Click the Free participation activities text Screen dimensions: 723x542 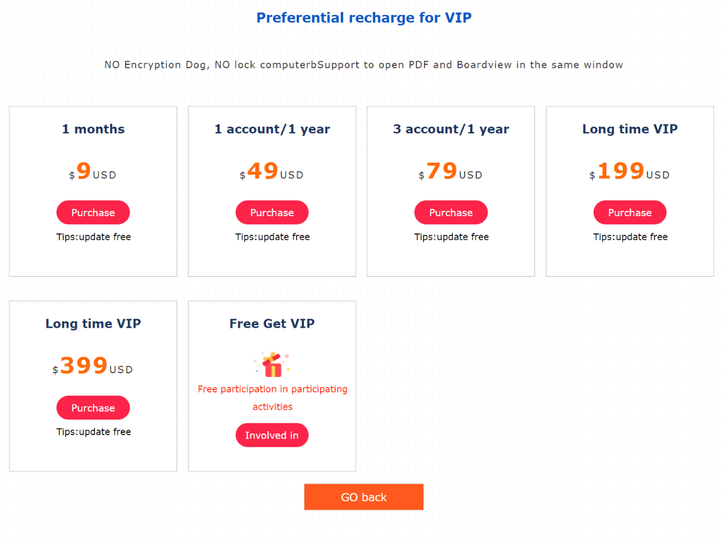click(272, 397)
